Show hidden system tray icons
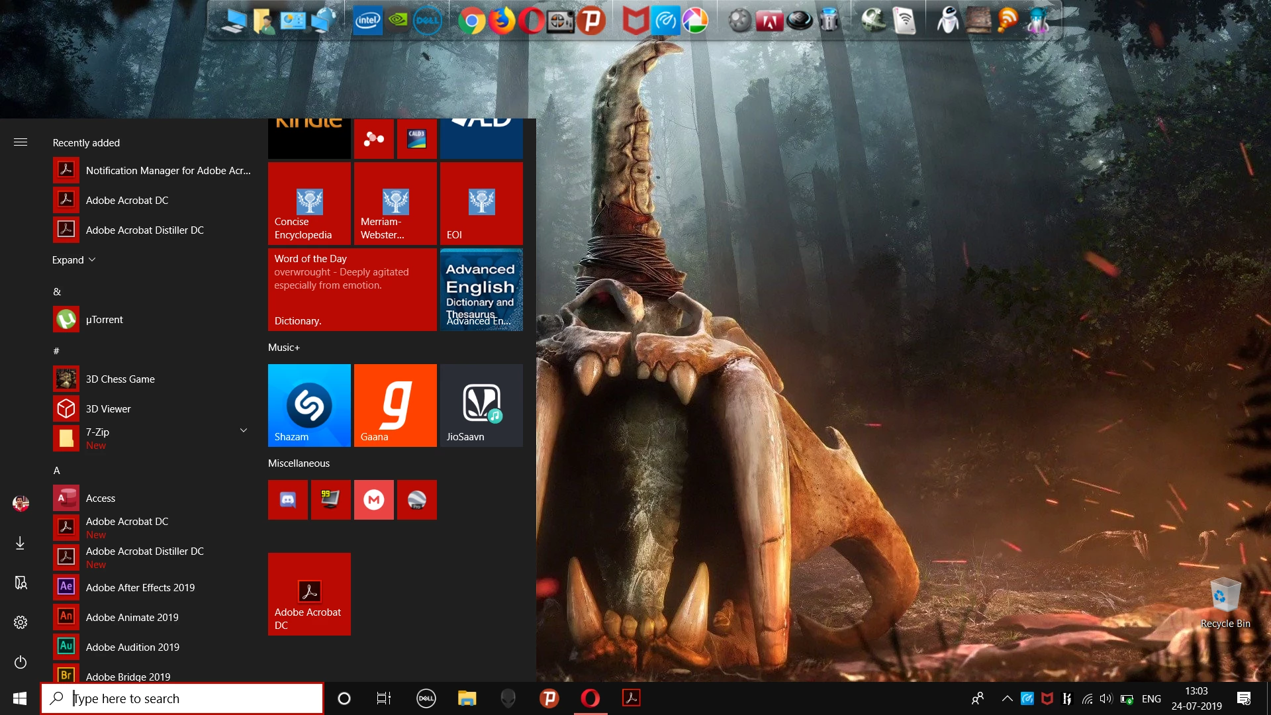 click(x=1007, y=698)
